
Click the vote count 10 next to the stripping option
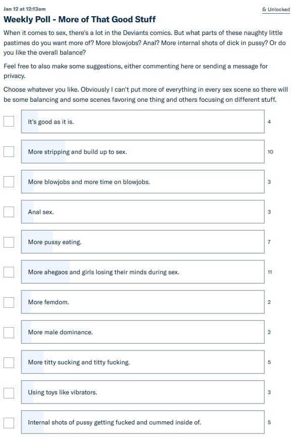(270, 152)
